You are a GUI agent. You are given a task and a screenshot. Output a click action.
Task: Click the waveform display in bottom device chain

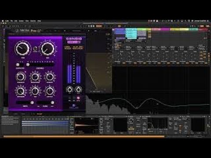coord(87,125)
